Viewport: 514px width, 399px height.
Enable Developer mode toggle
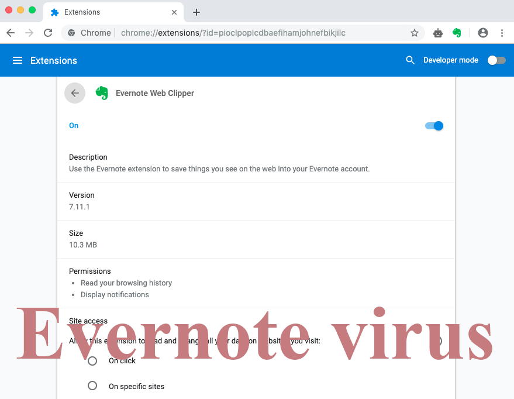pyautogui.click(x=496, y=60)
